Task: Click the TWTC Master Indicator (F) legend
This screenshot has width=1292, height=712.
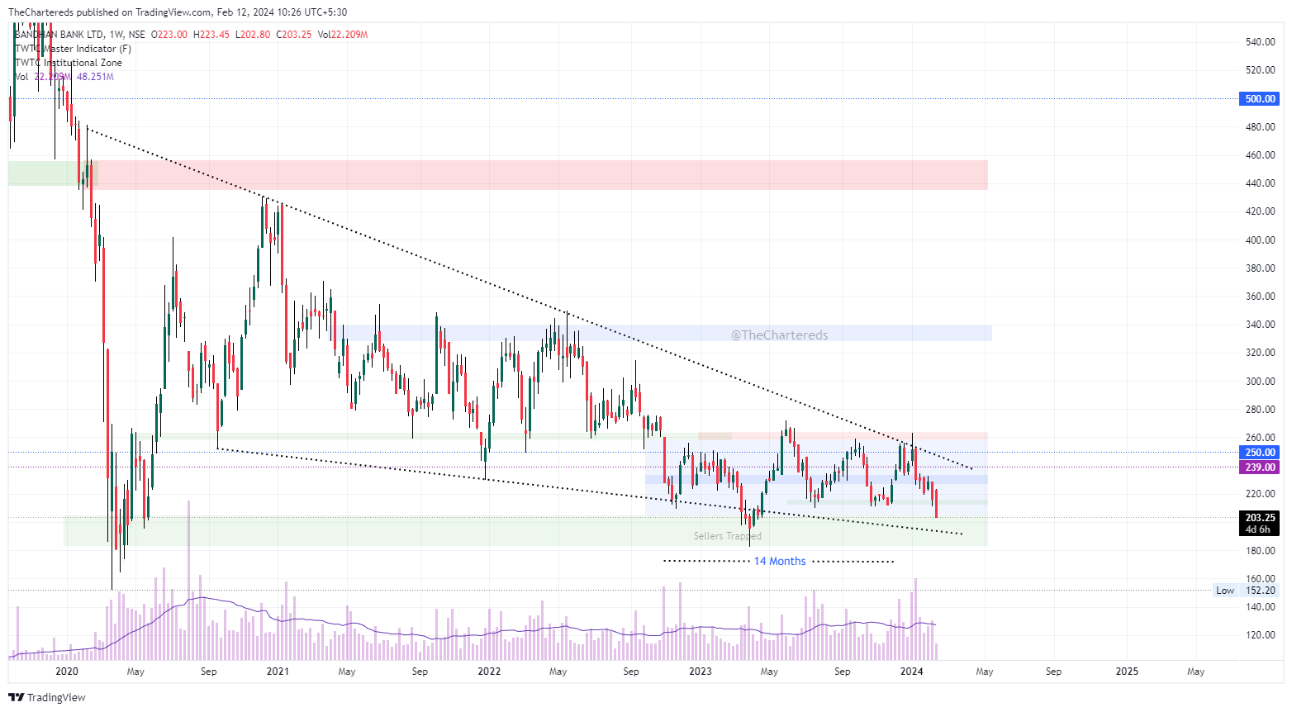Action: [73, 49]
